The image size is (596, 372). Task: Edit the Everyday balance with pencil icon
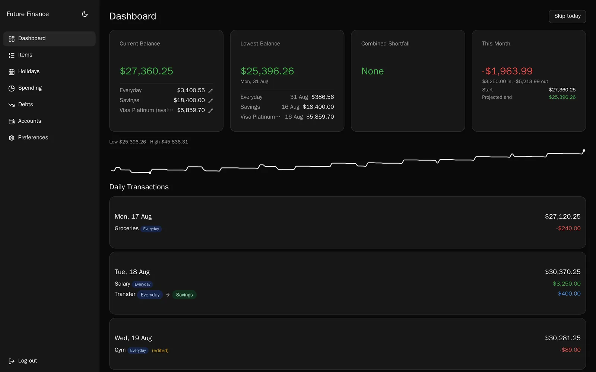coord(211,91)
